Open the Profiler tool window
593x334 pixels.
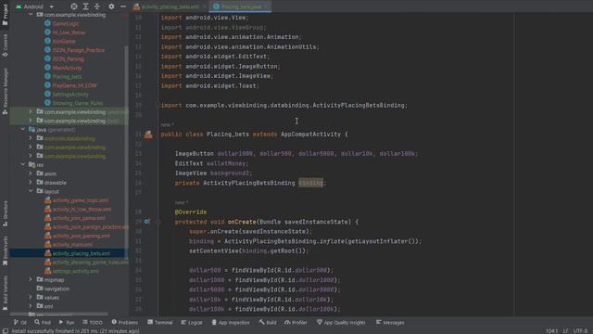(x=296, y=322)
